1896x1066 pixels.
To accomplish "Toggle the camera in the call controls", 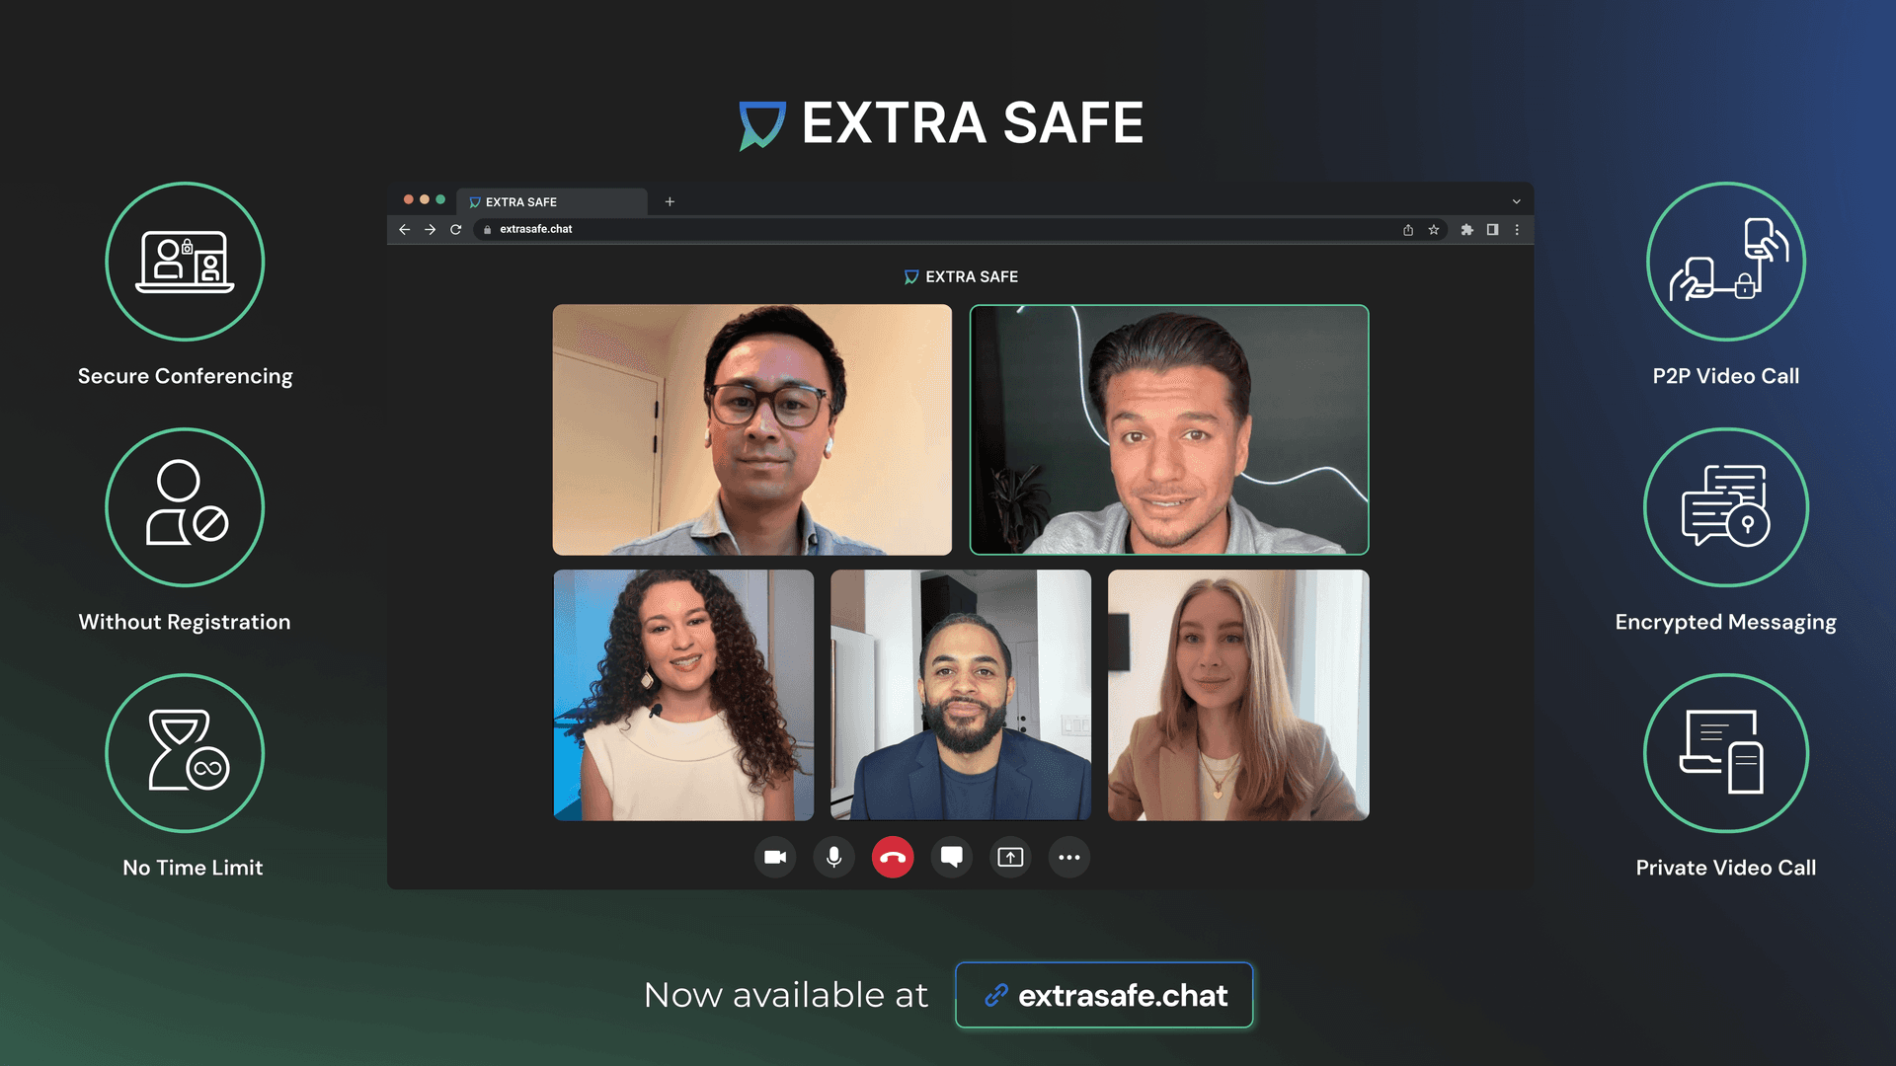I will [775, 857].
